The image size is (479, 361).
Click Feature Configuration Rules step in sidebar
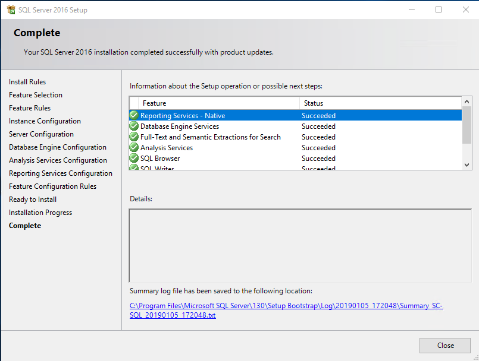(52, 186)
